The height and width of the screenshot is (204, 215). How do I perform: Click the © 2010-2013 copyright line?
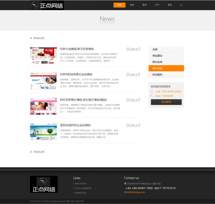pos(57,201)
